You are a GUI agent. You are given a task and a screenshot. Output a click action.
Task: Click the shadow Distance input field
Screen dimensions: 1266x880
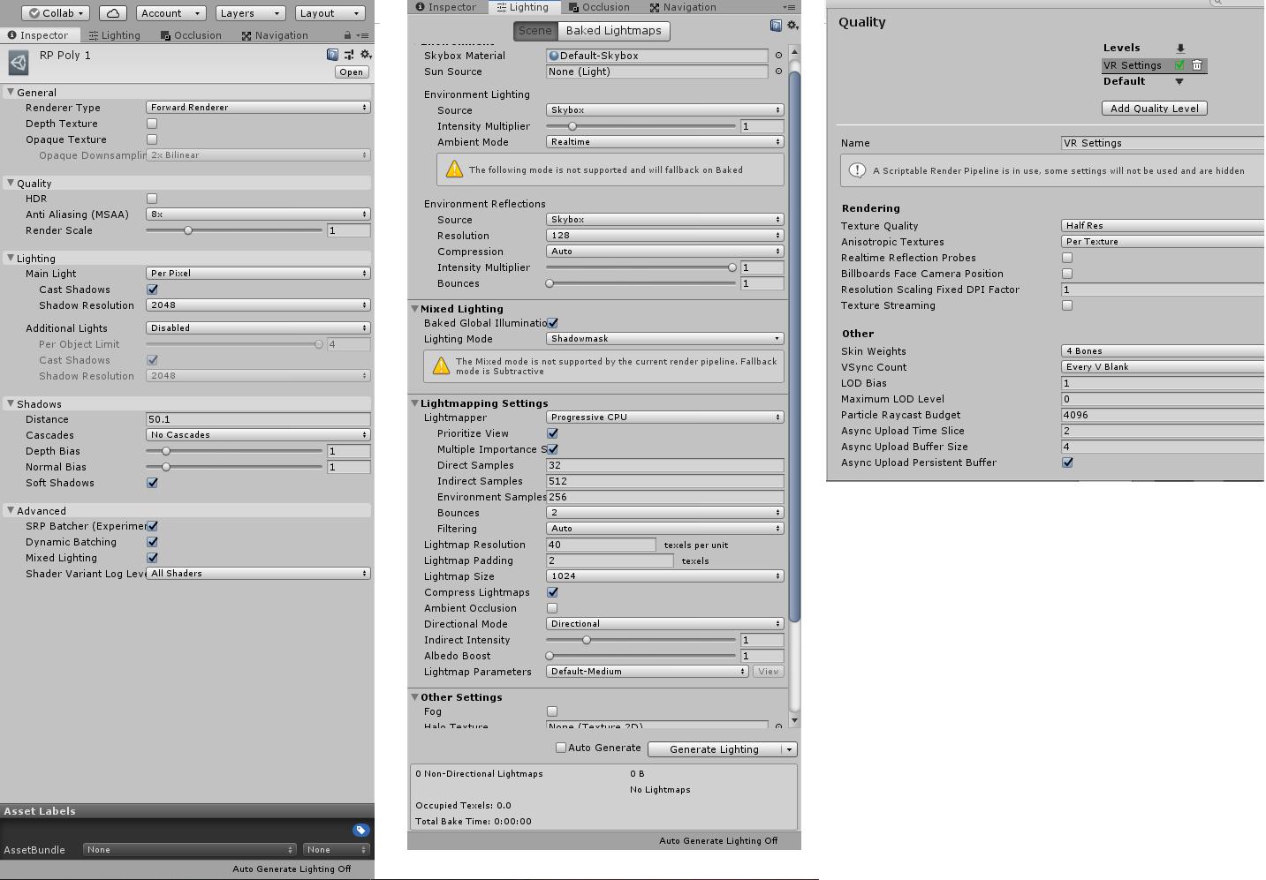click(x=258, y=419)
